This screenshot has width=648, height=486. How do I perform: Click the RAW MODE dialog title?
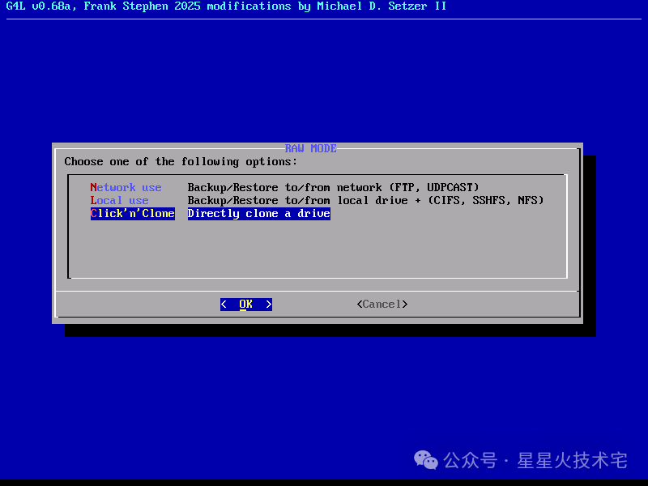[311, 148]
